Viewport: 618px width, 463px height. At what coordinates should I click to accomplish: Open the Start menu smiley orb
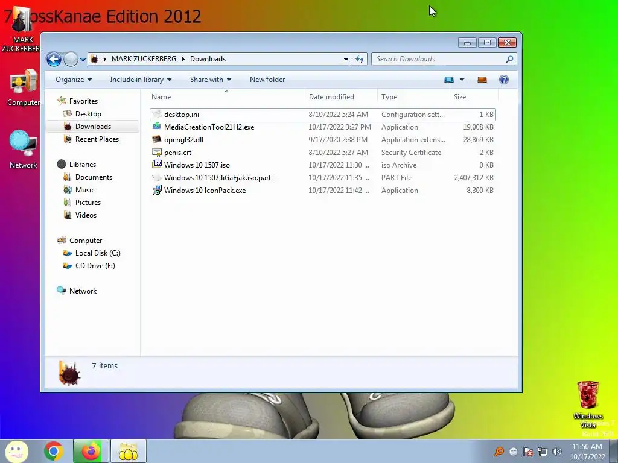coord(16,451)
